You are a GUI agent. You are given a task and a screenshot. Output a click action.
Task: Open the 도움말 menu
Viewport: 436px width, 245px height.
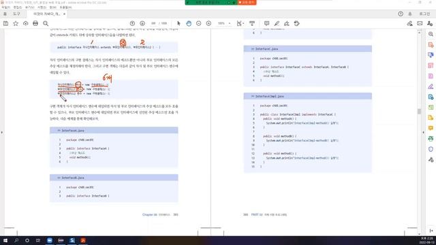[x=65, y=7]
